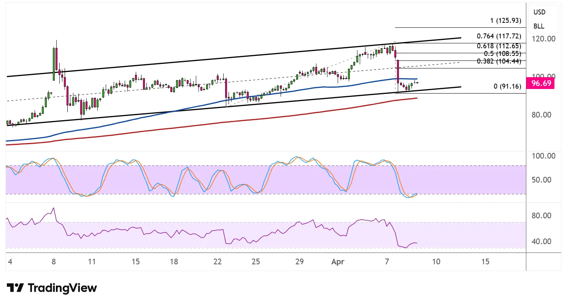Open the BLL unit selector
Screen dimensions: 567x305
(538, 26)
